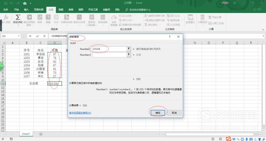266x141 pixels.
Task: Click formula bar cancel X icon
Action: pyautogui.click(x=30, y=36)
